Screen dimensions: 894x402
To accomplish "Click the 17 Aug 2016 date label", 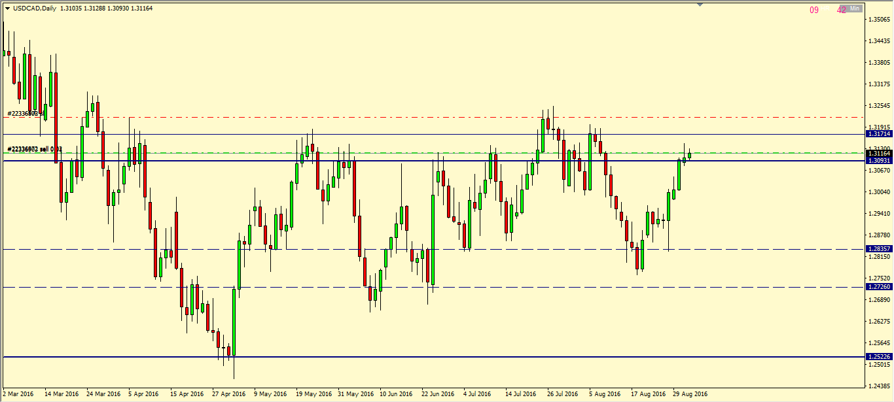I will 648,394.
